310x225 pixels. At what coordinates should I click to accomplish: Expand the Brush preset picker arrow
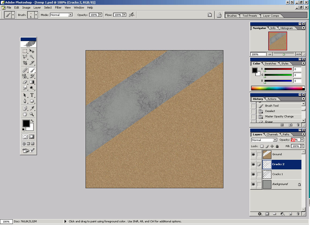pyautogui.click(x=36, y=15)
